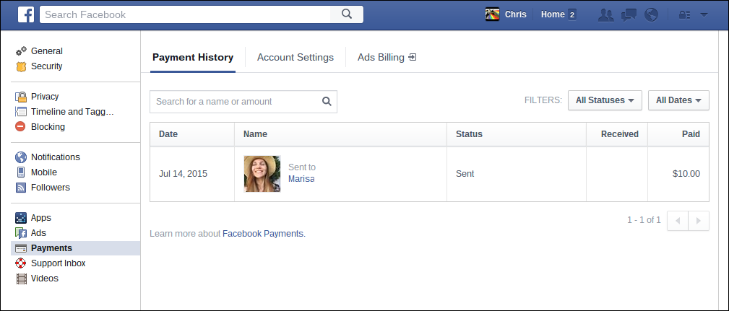Click the Ads icon in sidebar
729x311 pixels.
pyautogui.click(x=21, y=233)
